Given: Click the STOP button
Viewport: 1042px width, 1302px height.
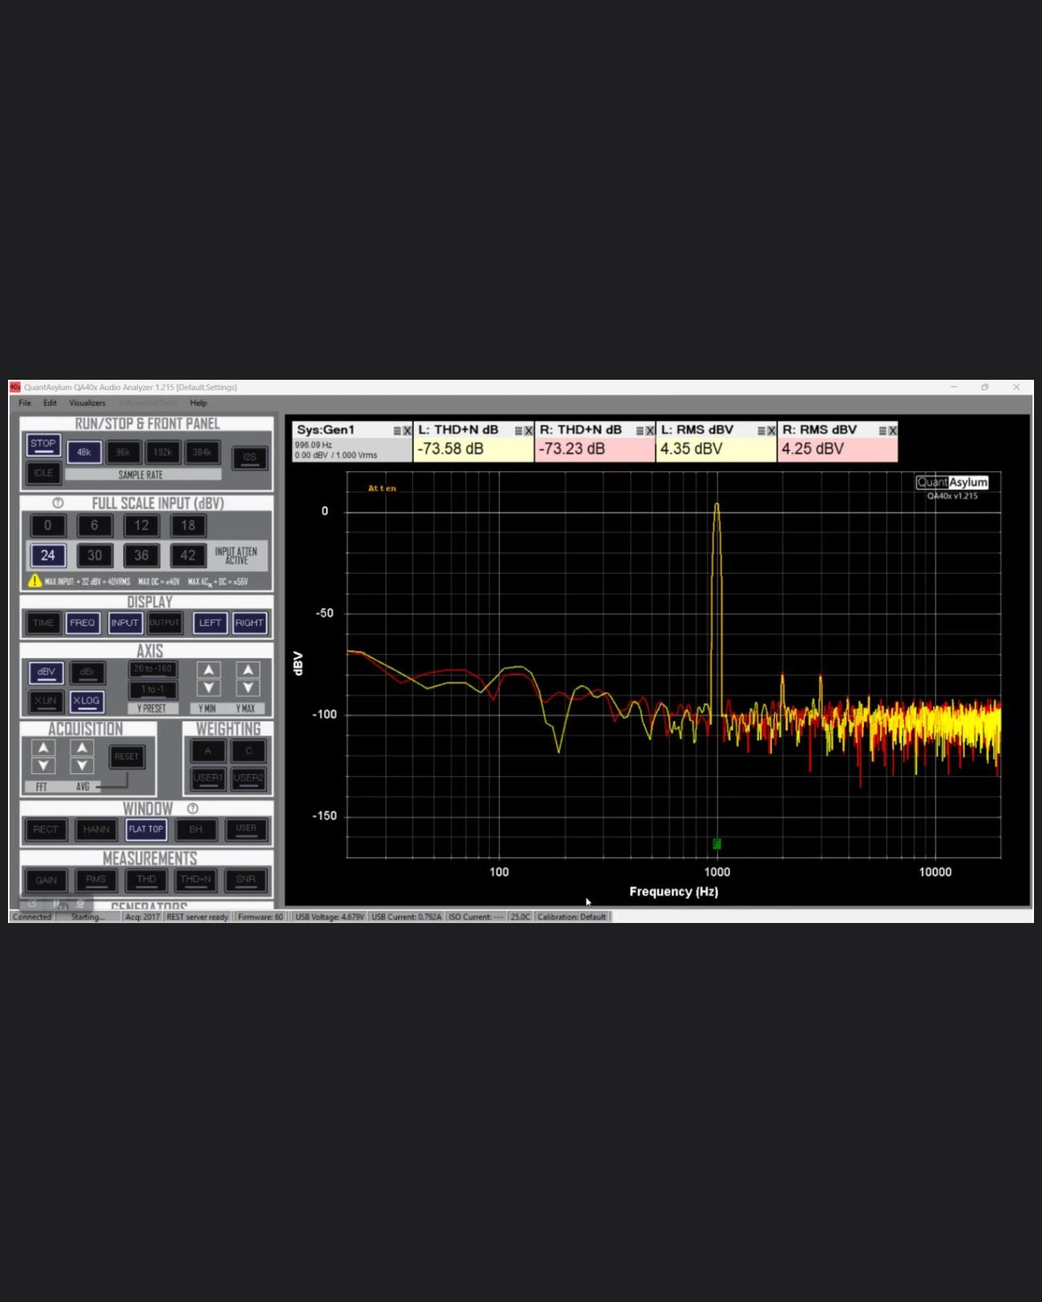Looking at the screenshot, I should tap(43, 445).
